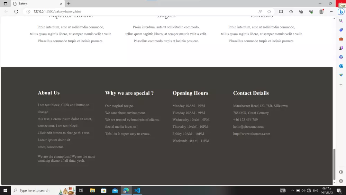The height and width of the screenshot is (195, 346).
Task: Click 'We are the champions!' paragraph
Action: (x=66, y=159)
